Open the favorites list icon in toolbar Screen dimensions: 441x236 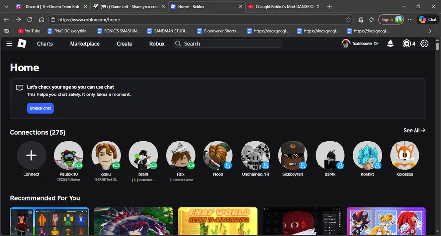[x=372, y=20]
